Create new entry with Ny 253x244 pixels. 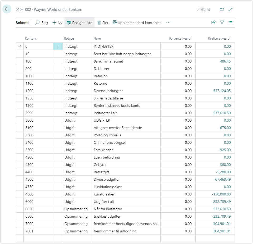[57, 23]
